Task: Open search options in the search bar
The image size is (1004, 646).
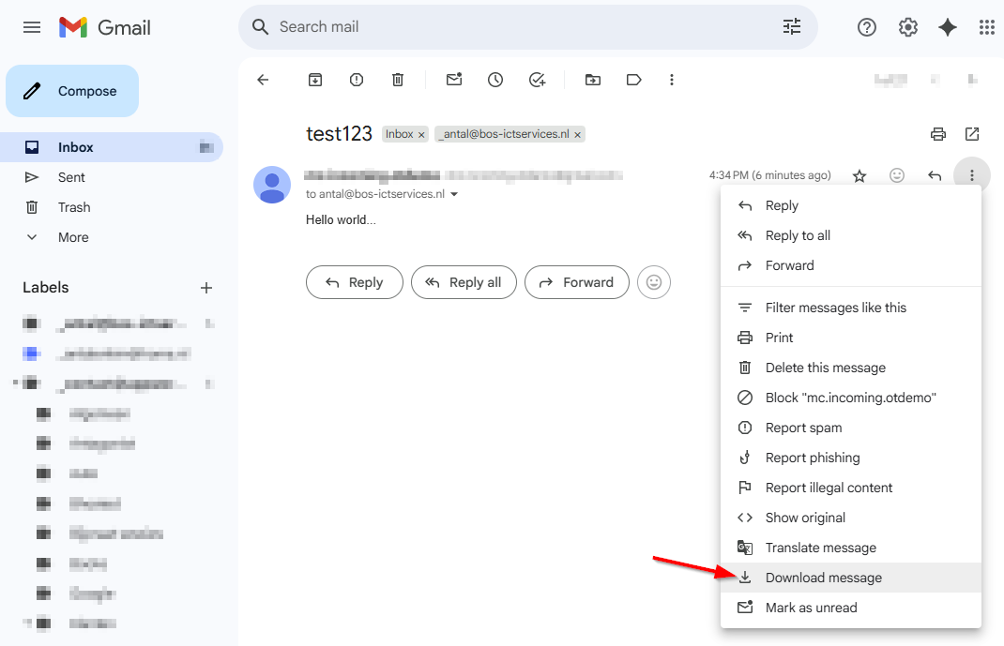Action: click(x=792, y=27)
